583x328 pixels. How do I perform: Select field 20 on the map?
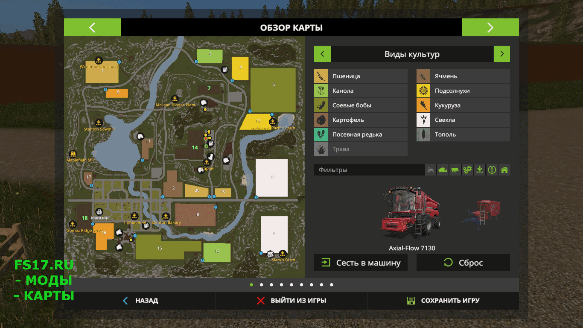point(197,191)
